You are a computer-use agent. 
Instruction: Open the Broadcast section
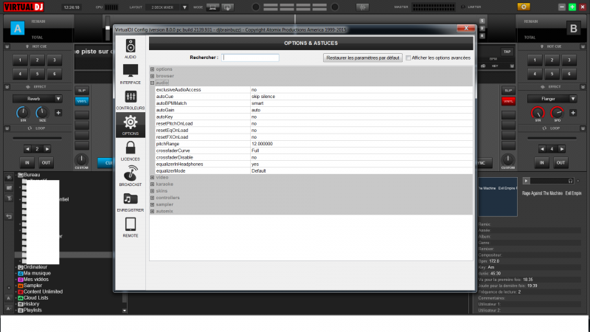[131, 176]
